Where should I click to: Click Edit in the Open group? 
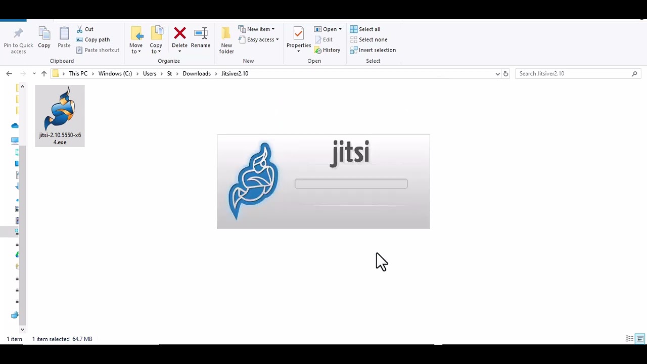323,39
